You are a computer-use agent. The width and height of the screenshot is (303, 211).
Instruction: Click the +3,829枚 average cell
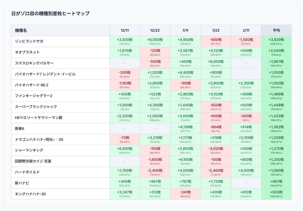click(x=276, y=41)
